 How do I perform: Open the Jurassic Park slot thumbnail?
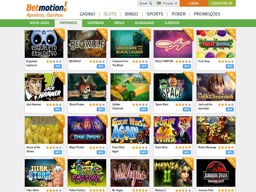pyautogui.click(x=216, y=173)
